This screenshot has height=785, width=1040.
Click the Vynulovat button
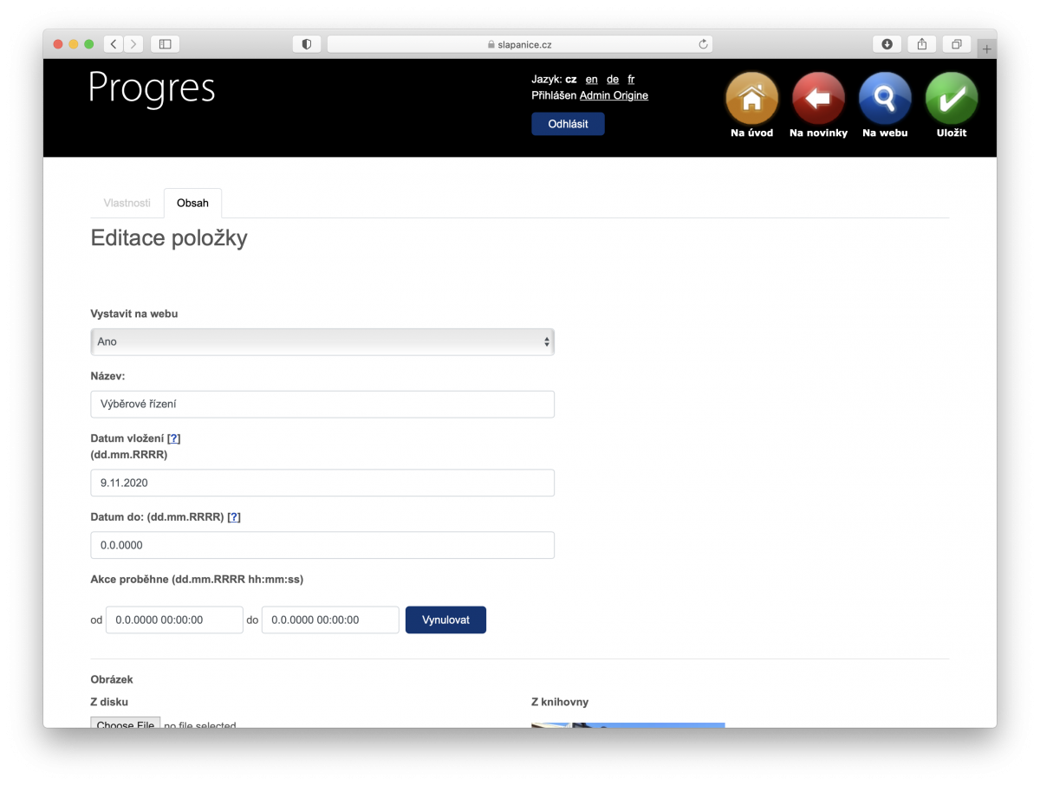(x=445, y=620)
